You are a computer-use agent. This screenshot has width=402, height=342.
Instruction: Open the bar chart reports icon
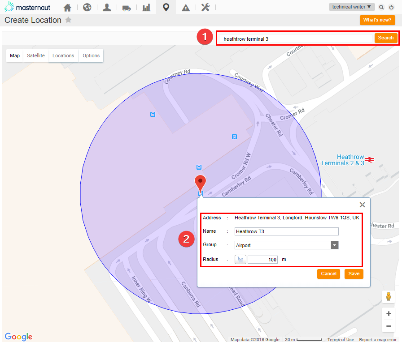(x=146, y=8)
